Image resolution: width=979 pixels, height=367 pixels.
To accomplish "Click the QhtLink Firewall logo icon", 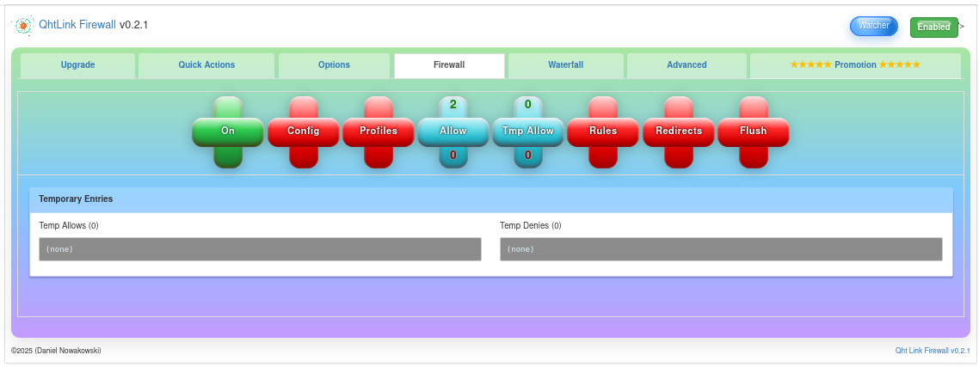I will tap(23, 26).
